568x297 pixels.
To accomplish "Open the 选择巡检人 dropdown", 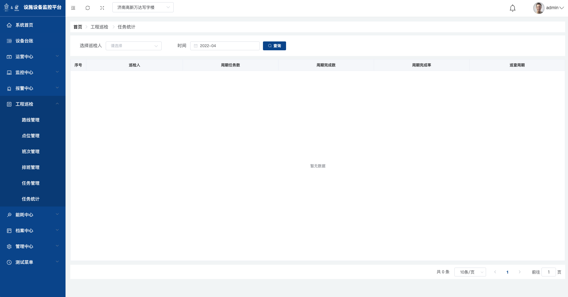I will (134, 46).
